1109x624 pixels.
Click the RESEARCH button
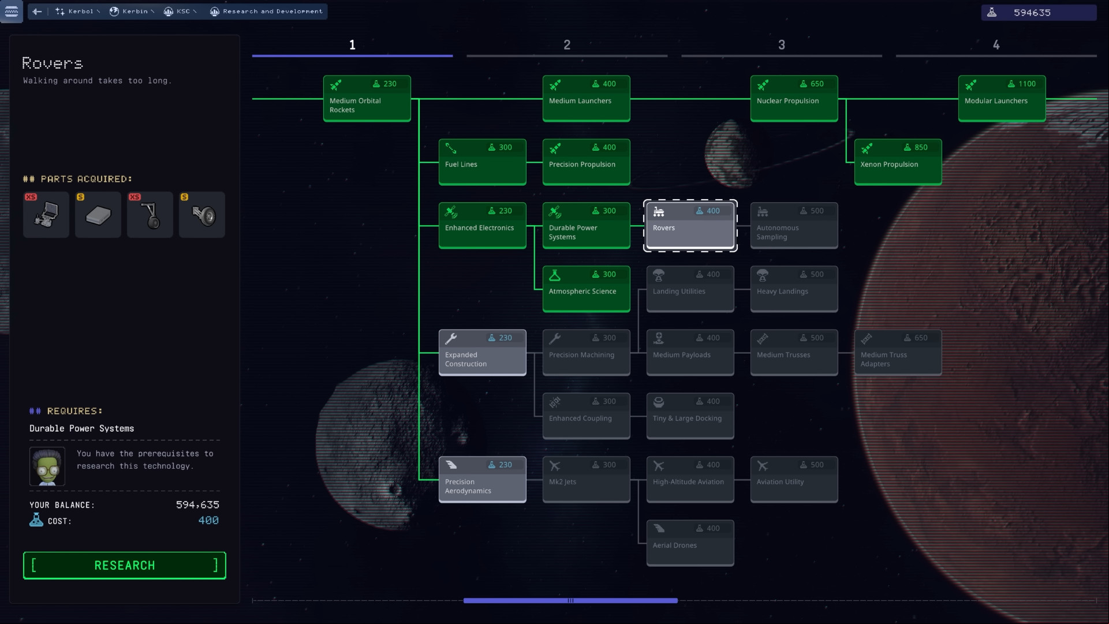(125, 565)
